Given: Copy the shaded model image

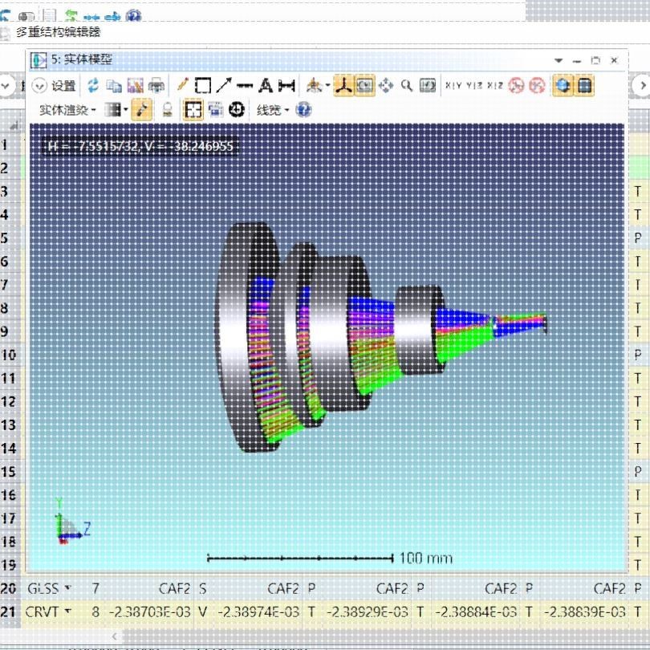Looking at the screenshot, I should [114, 86].
